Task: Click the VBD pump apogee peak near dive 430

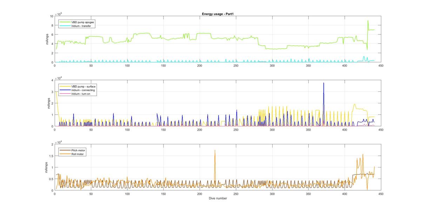Action: pyautogui.click(x=368, y=21)
